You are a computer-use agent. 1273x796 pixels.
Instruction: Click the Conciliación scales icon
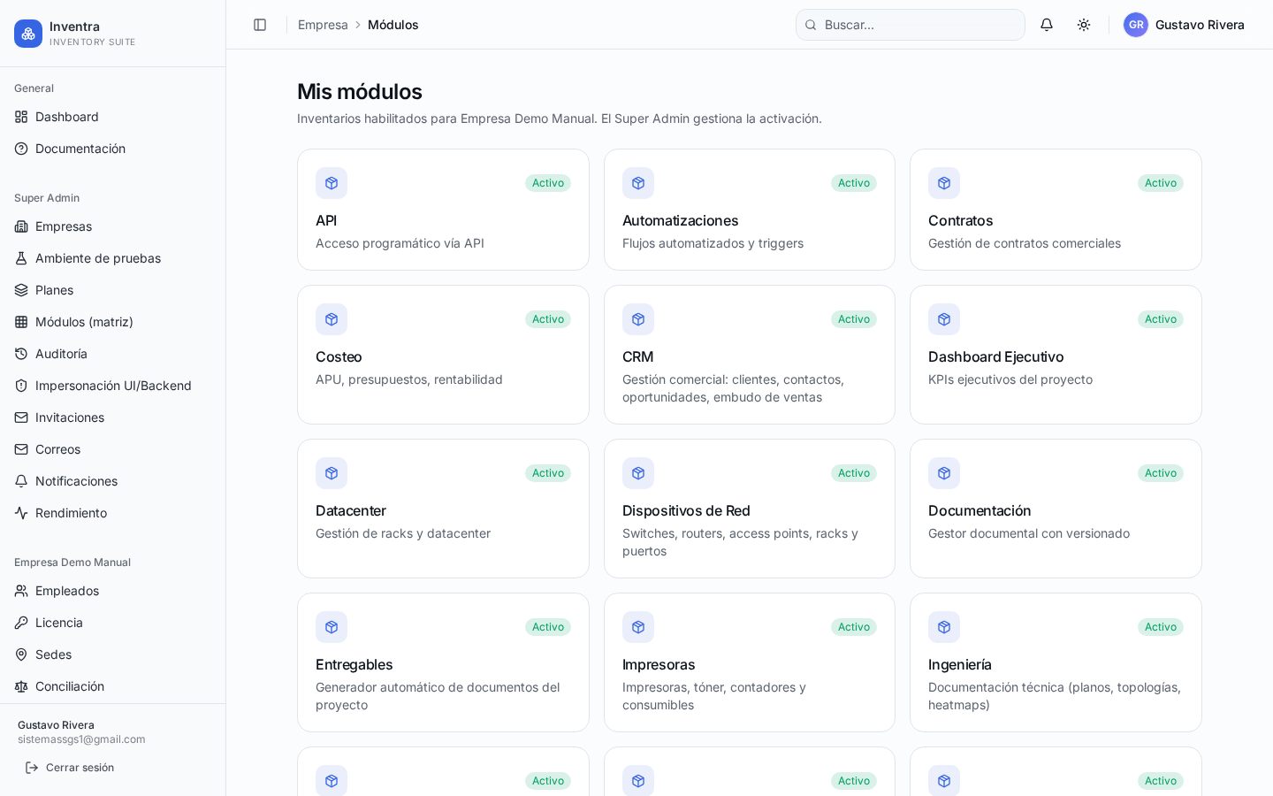[21, 686]
